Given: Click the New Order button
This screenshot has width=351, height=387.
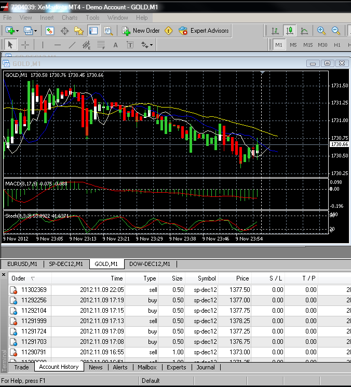Looking at the screenshot, I should coord(141,31).
